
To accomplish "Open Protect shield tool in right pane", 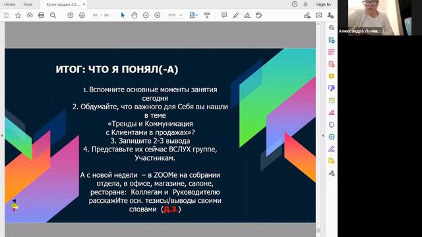I will click(x=332, y=124).
